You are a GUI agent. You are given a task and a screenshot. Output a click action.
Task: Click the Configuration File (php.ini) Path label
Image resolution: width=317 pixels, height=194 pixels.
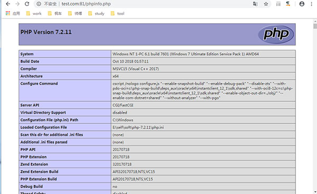click(49, 120)
